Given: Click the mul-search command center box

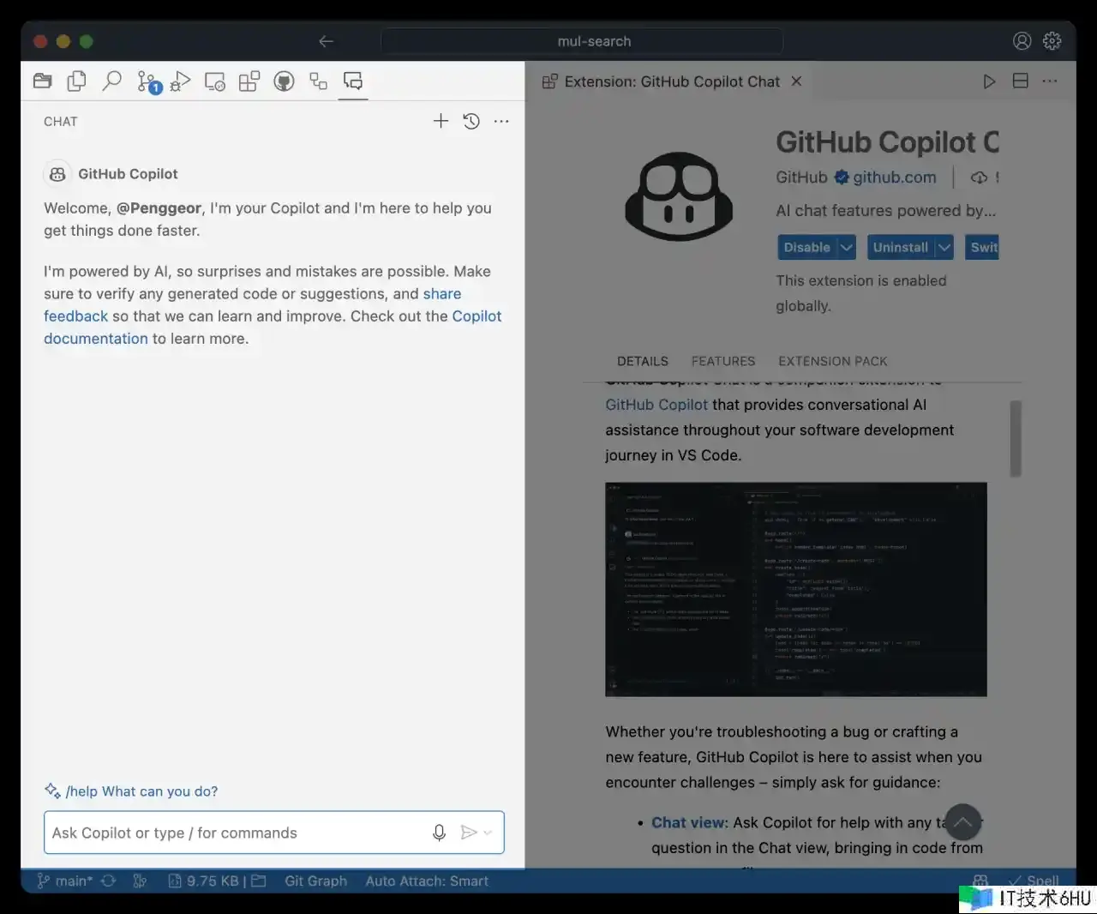Looking at the screenshot, I should pos(582,41).
